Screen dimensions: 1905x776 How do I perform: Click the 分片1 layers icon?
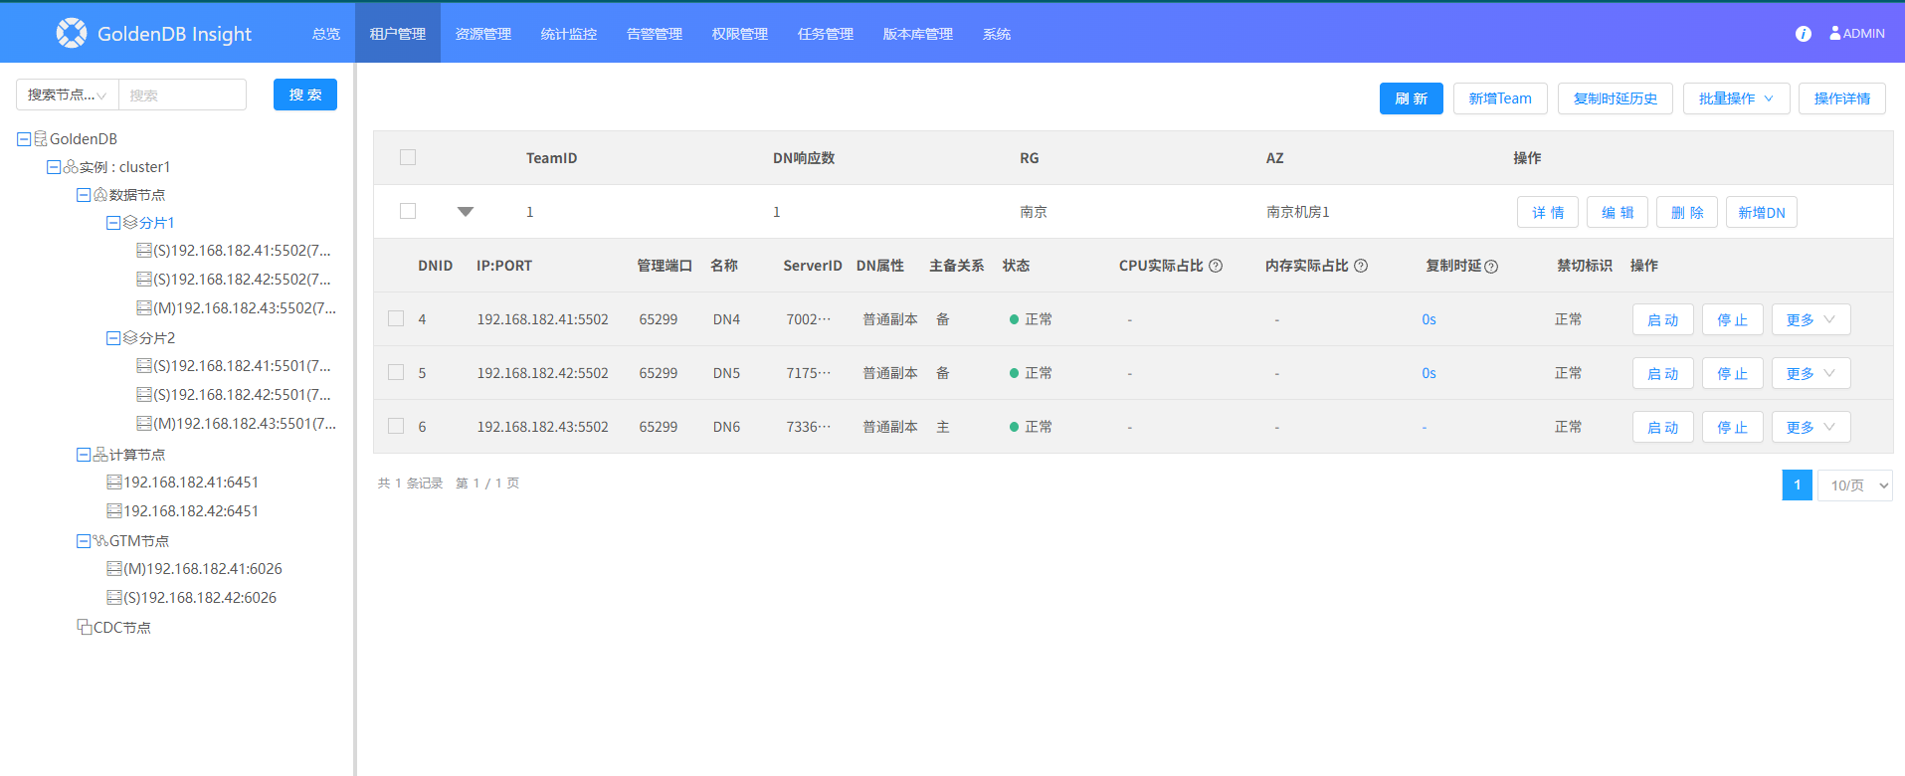(130, 223)
